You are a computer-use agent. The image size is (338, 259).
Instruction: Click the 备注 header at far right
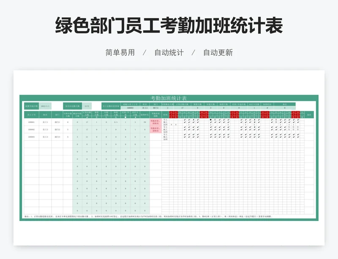point(309,115)
